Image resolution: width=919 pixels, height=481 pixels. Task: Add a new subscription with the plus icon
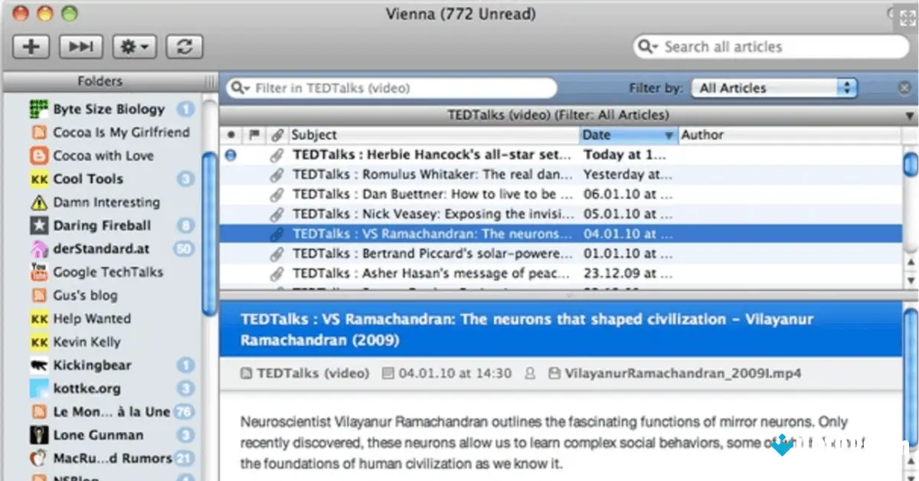click(31, 46)
